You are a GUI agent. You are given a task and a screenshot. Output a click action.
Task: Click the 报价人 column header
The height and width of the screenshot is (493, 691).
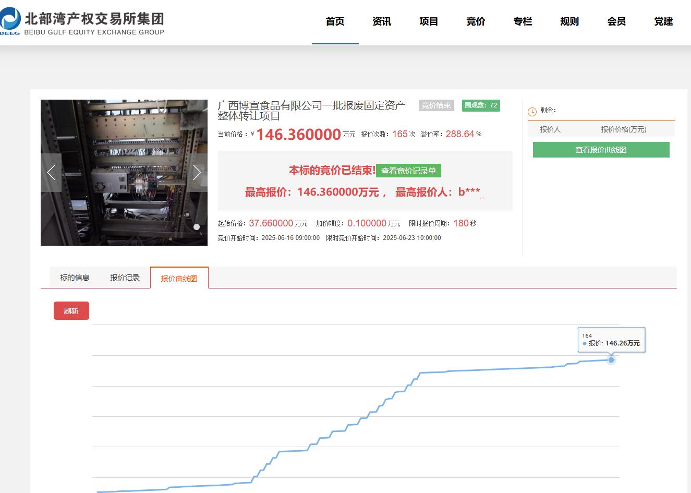(550, 129)
